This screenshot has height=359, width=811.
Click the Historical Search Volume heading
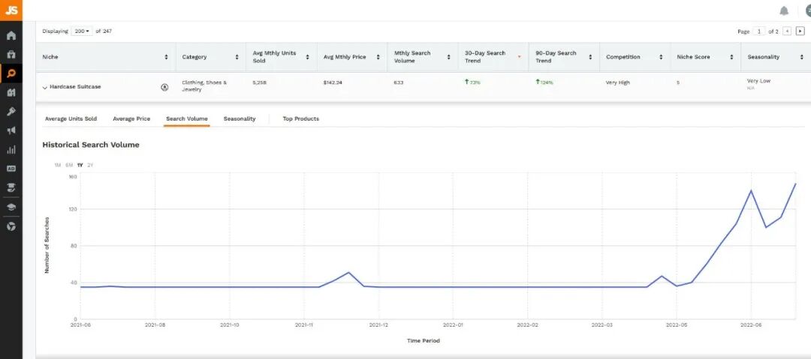click(91, 145)
